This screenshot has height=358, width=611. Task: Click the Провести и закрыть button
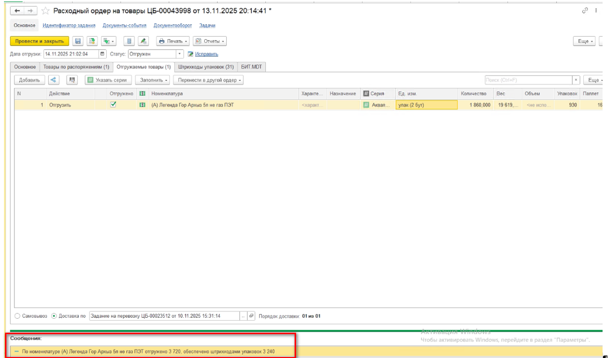click(x=39, y=41)
